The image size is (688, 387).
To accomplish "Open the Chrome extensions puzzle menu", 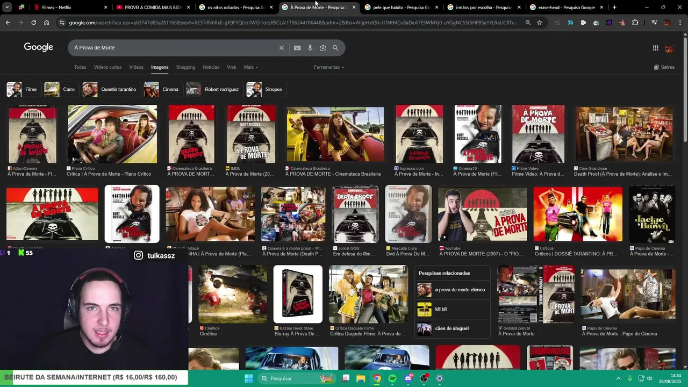I will 635,23.
